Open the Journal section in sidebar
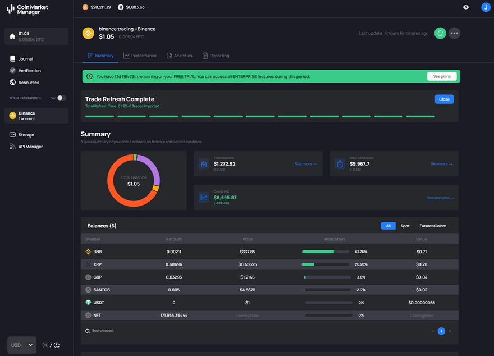494x356 pixels. [x=24, y=58]
